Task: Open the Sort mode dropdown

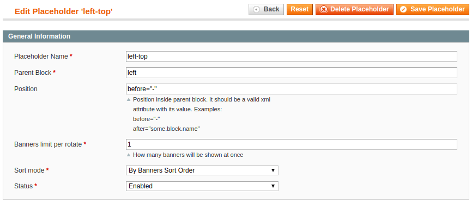Action: (x=202, y=170)
